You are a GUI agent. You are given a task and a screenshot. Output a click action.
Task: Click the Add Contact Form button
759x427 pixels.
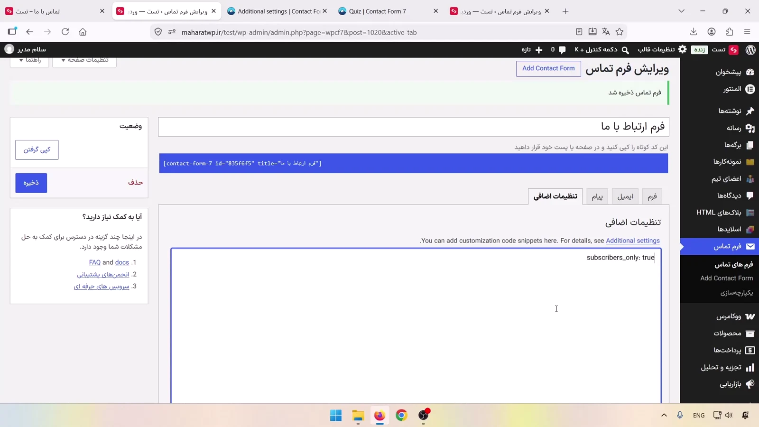click(548, 68)
